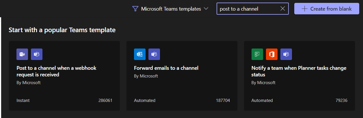Click 'By Microsoft' on Forward emails card
The image size is (363, 118).
click(146, 76)
